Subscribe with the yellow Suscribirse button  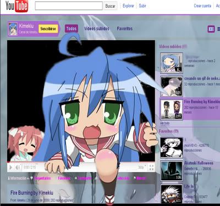[48, 29]
